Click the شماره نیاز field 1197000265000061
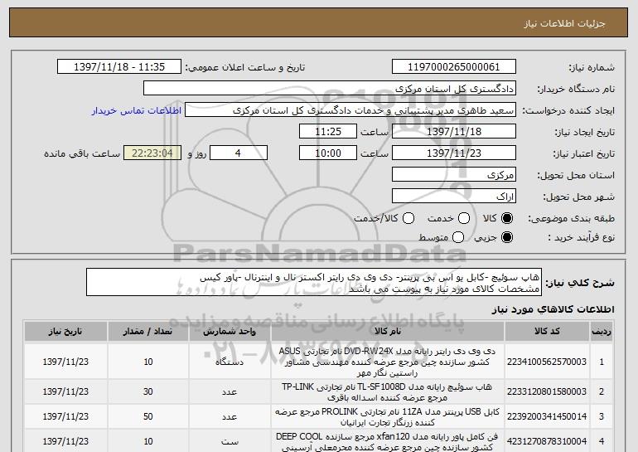 [454, 67]
